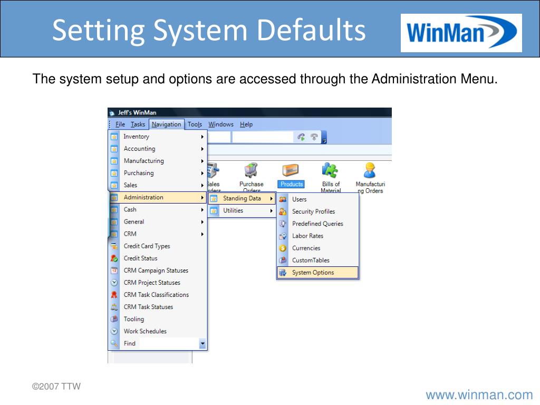
Task: Click the Labor Rates icon
Action: pos(283,236)
